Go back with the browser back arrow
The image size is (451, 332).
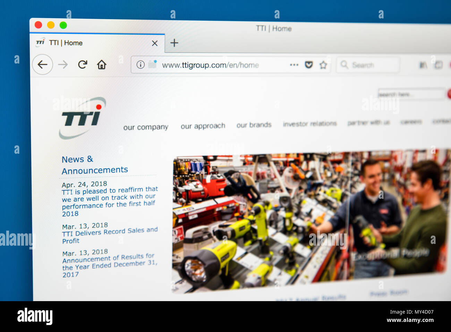(x=42, y=65)
